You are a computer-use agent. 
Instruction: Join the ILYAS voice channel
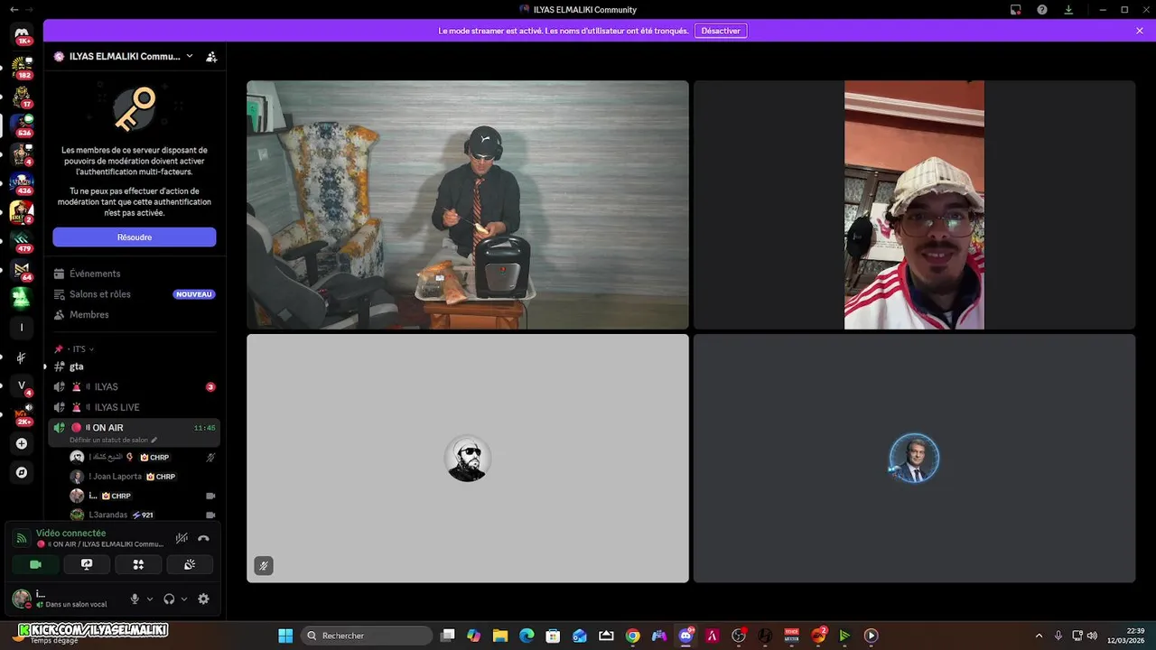coord(134,386)
